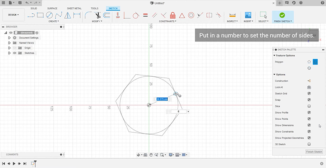Enable the 3D Sketch checkbox

pyautogui.click(x=309, y=144)
